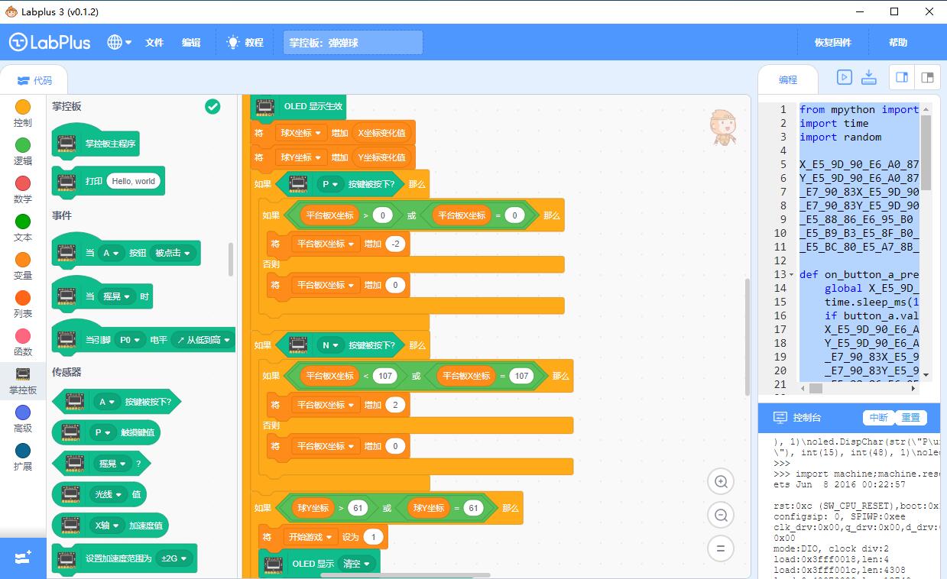Image resolution: width=947 pixels, height=579 pixels.
Task: Open the 被点击 dropdown
Action: coord(171,253)
